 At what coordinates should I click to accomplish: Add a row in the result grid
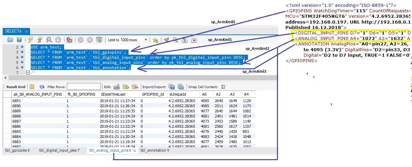(125, 87)
